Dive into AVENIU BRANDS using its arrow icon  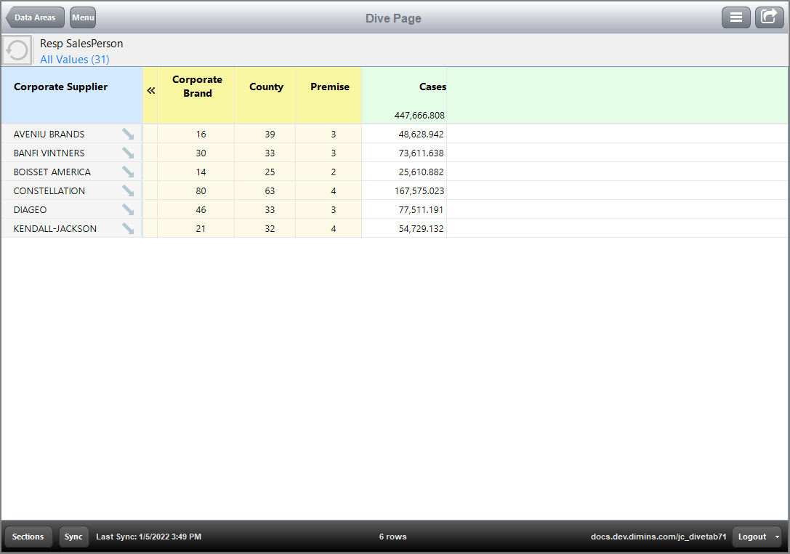pyautogui.click(x=128, y=134)
